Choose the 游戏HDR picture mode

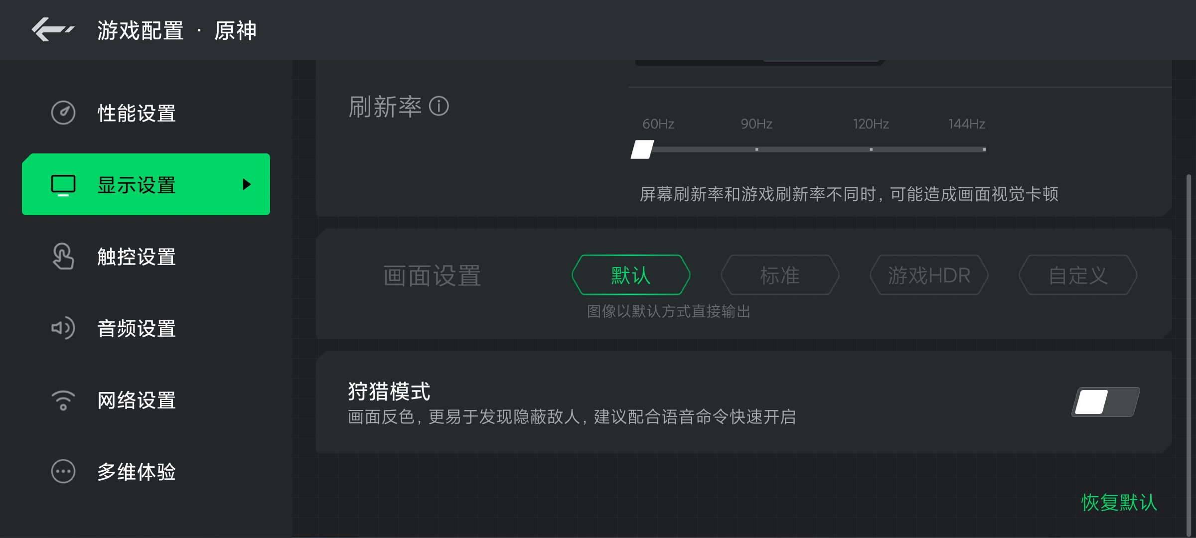tap(929, 275)
